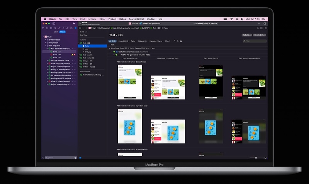This screenshot has width=309, height=184.
Task: Run the project with the play button
Action: pos(74,24)
